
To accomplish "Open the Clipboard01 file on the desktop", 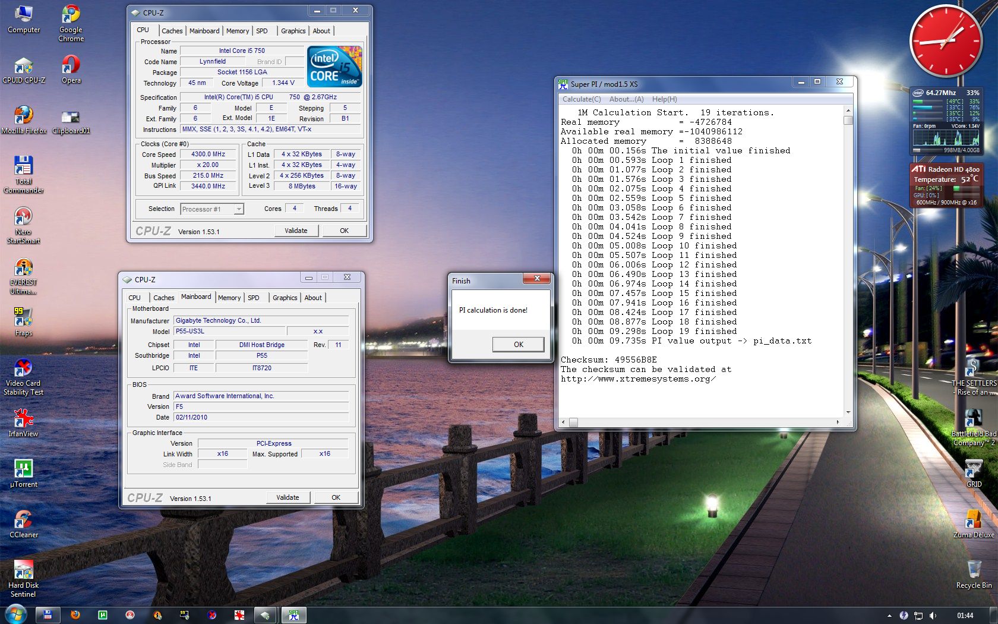I will click(x=71, y=121).
